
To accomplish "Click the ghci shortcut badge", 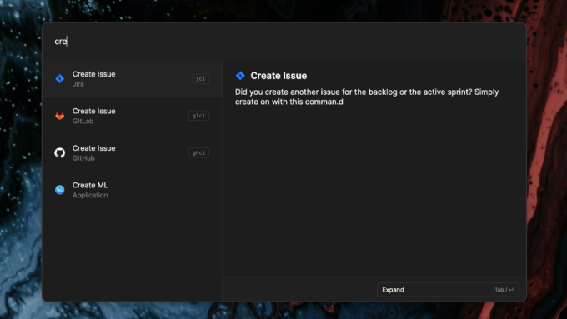I will 199,152.
